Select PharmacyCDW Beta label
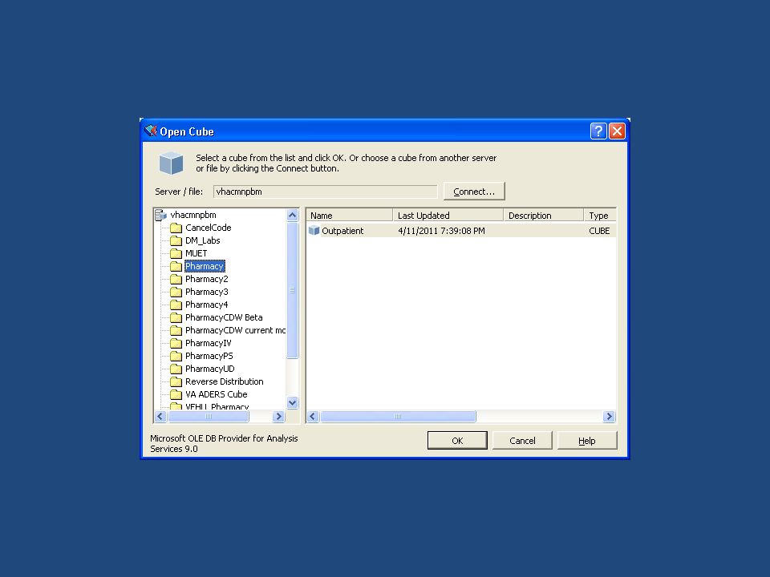Viewport: 770px width, 577px height. pos(224,317)
